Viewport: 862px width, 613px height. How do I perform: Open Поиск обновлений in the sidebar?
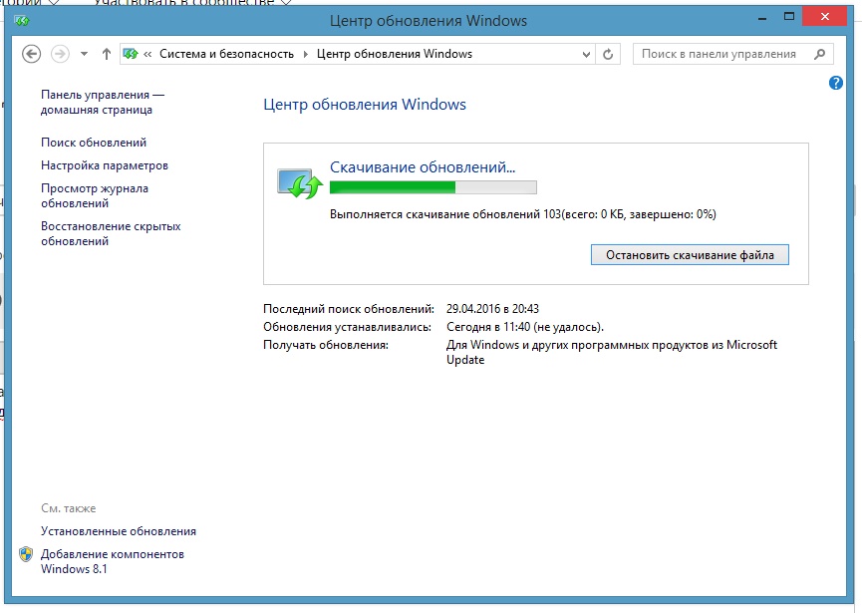pos(94,143)
